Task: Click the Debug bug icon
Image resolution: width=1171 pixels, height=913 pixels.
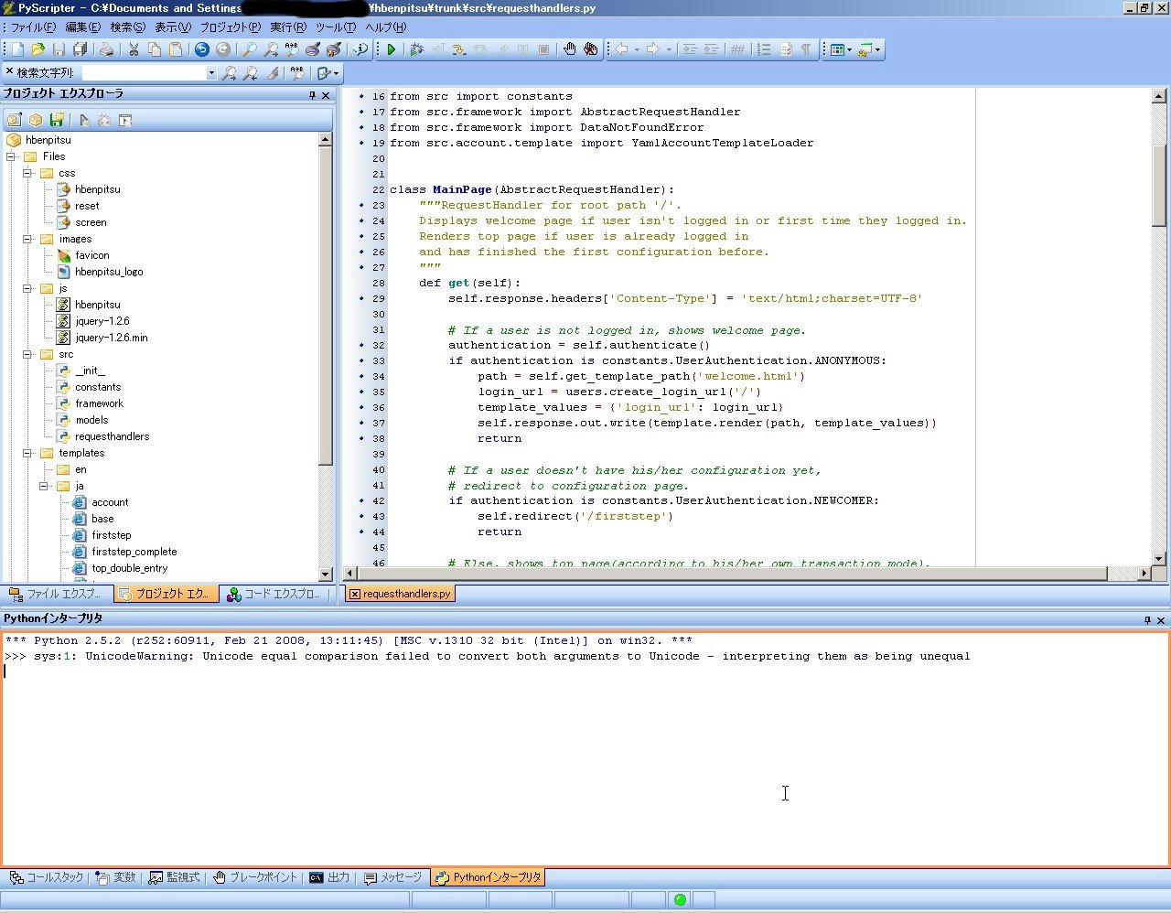Action: coord(416,49)
